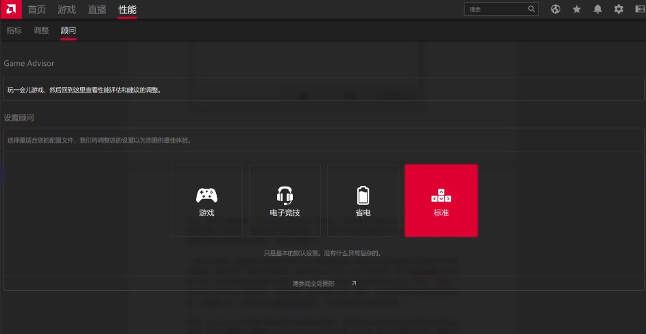Click the arrow icon beside 请参阅全局图形
Image resolution: width=646 pixels, height=334 pixels.
pos(354,283)
